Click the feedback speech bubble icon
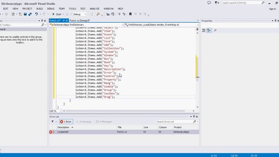Image resolution: width=279 pixels, height=157 pixels. coord(209,3)
